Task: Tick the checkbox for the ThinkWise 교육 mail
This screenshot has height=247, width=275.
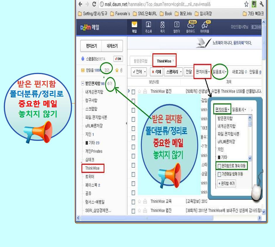Action: coord(133,202)
